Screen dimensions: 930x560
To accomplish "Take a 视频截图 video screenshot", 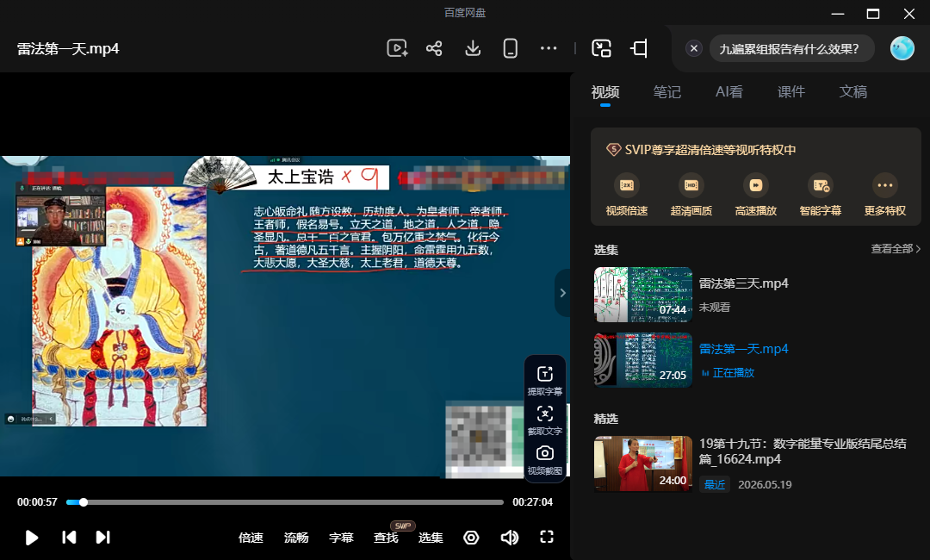I will [x=545, y=460].
